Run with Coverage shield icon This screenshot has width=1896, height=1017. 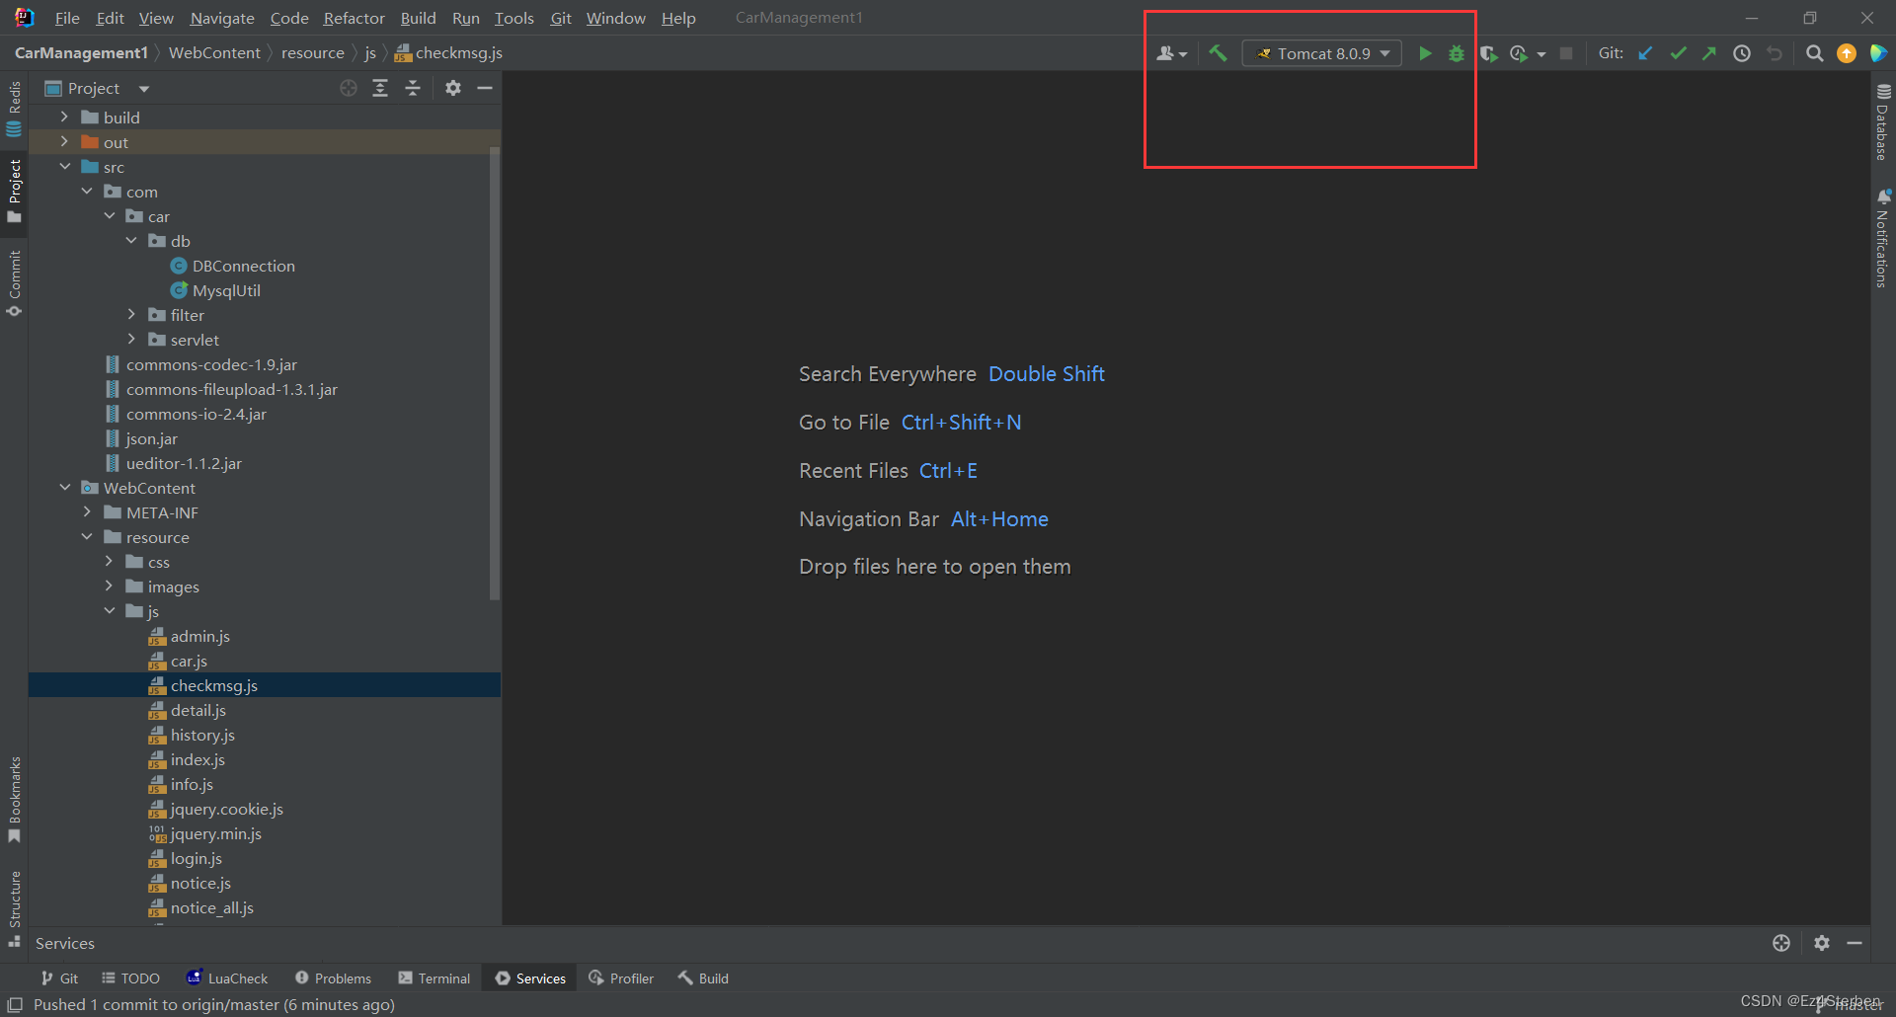pyautogui.click(x=1488, y=53)
